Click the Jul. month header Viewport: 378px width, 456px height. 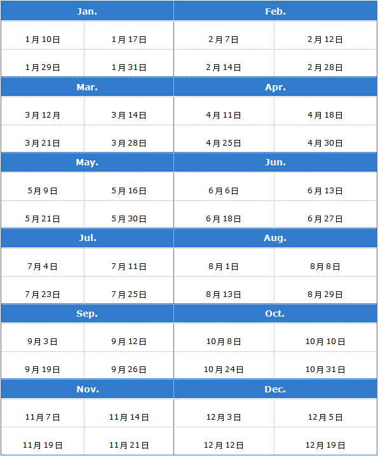click(x=87, y=238)
